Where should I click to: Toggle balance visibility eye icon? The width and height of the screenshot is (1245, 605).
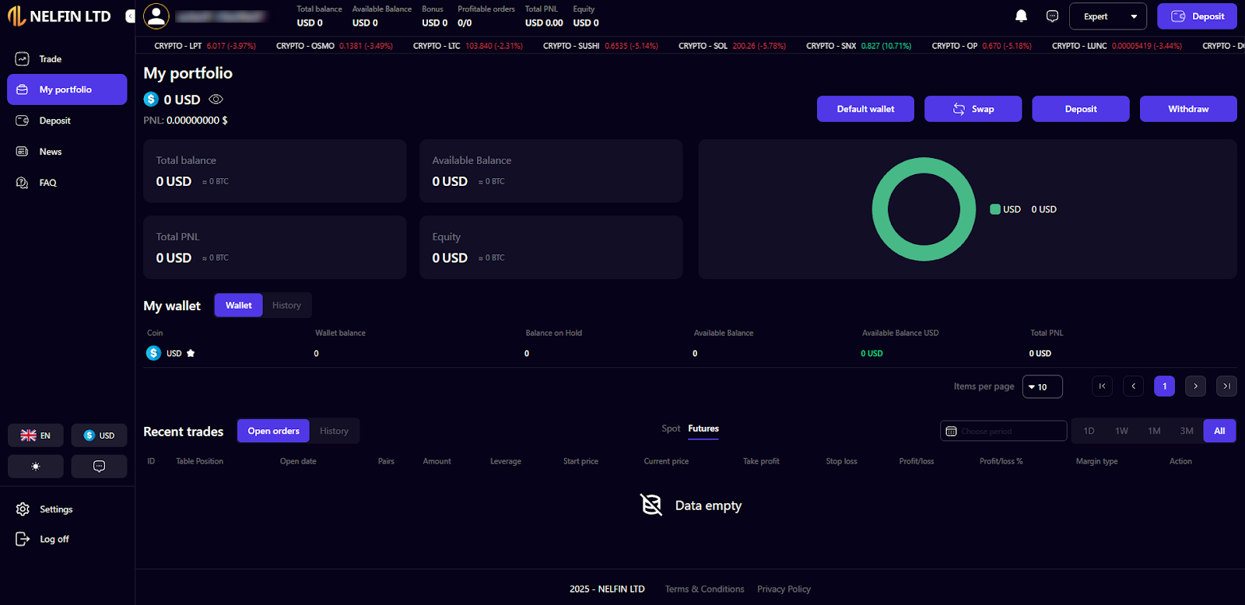click(216, 100)
